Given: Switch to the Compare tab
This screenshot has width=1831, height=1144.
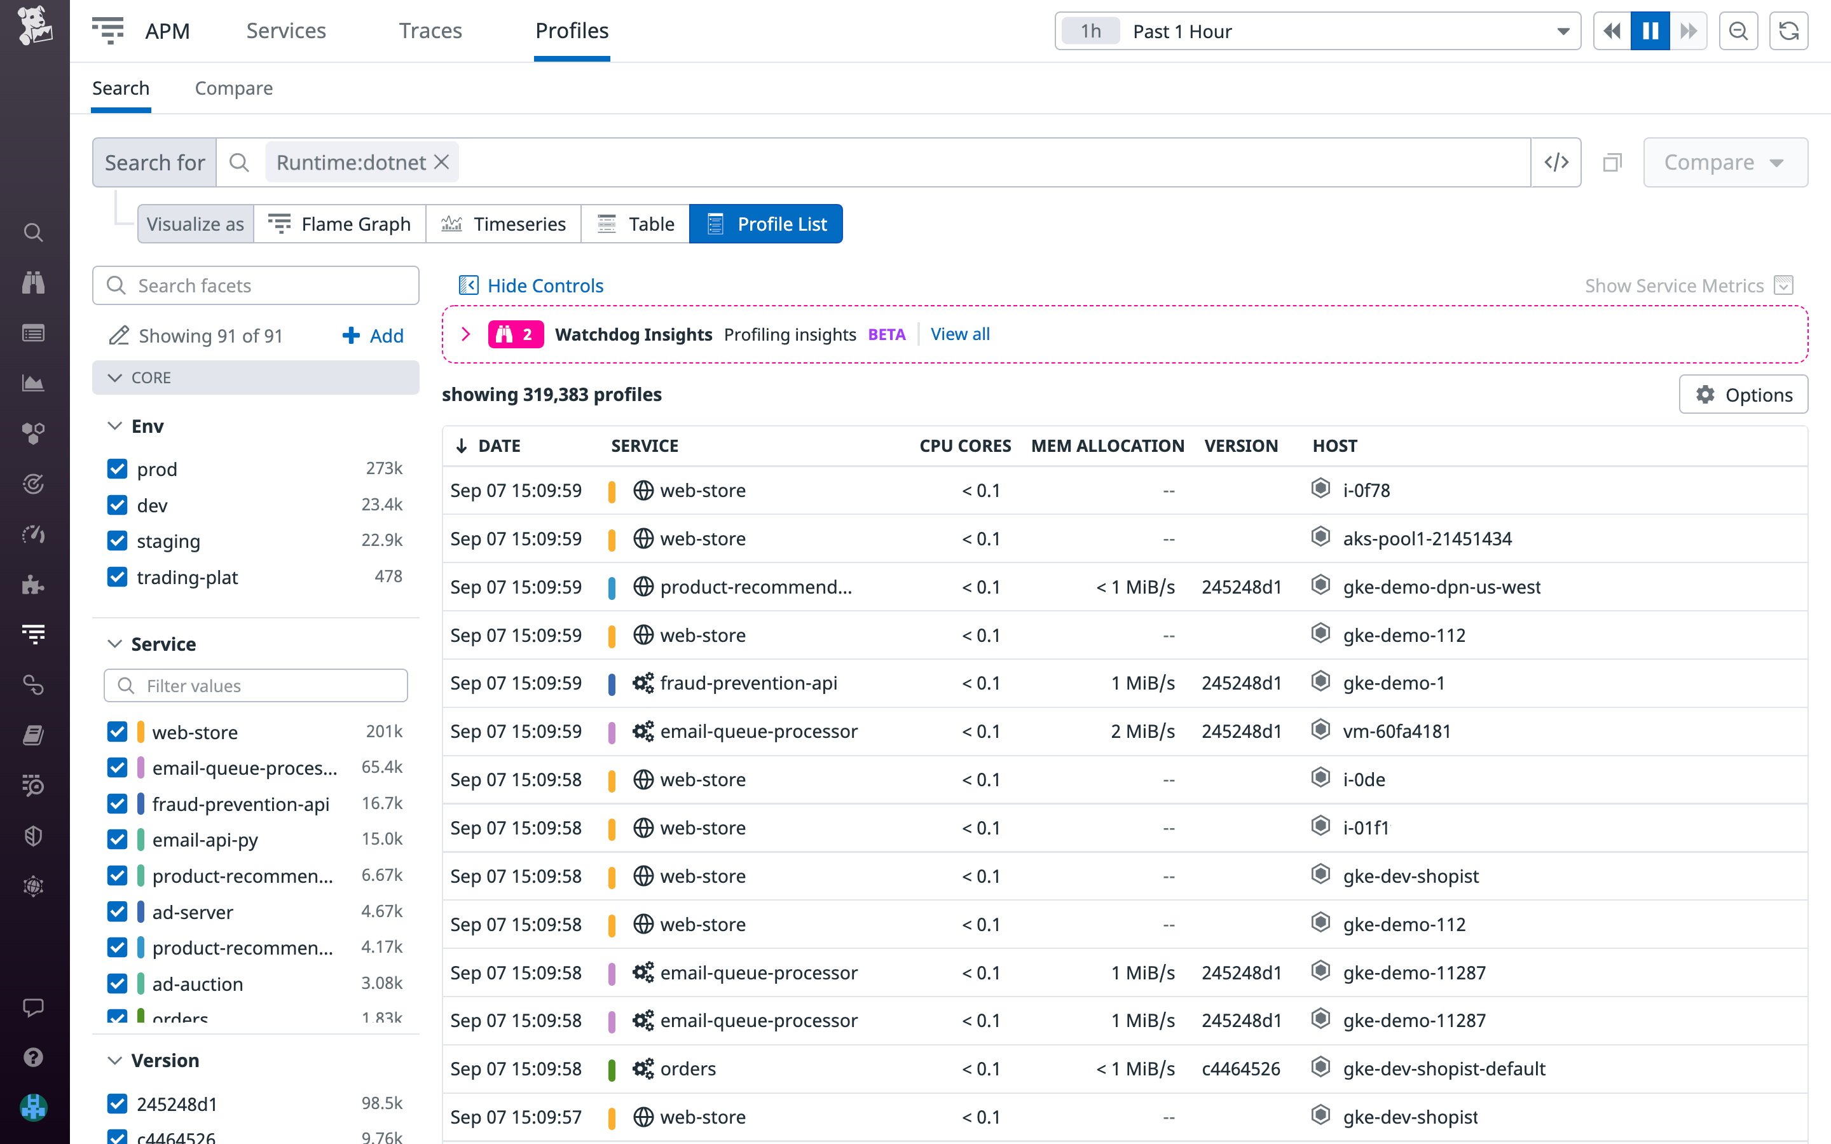Looking at the screenshot, I should click(x=234, y=88).
